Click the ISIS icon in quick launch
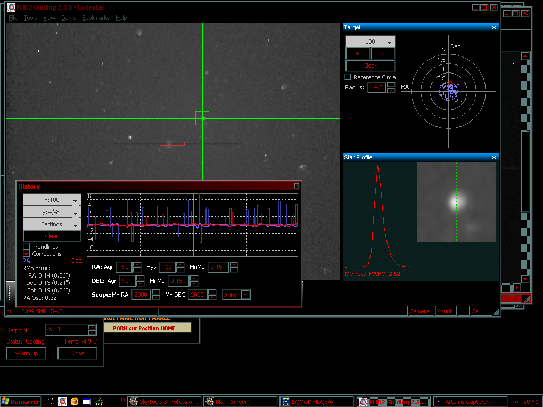 [x=99, y=401]
